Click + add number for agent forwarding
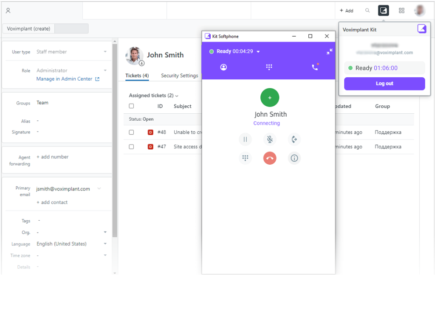The image size is (435, 326). (x=52, y=157)
